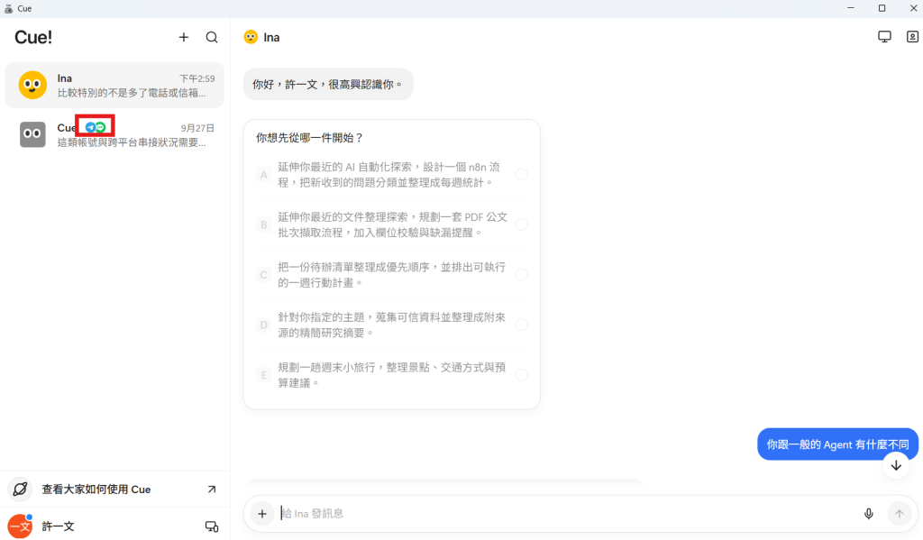923x540 pixels.
Task: Click the gray Cue avatar in the chat list
Action: [x=32, y=134]
